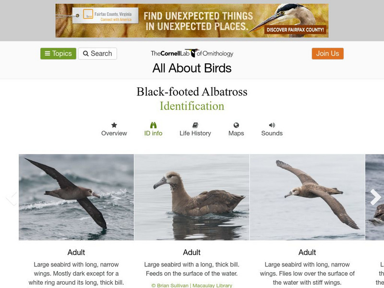Screen dimensions: 384x288
Task: Show previous photos with left arrow
Action: pos(12,198)
